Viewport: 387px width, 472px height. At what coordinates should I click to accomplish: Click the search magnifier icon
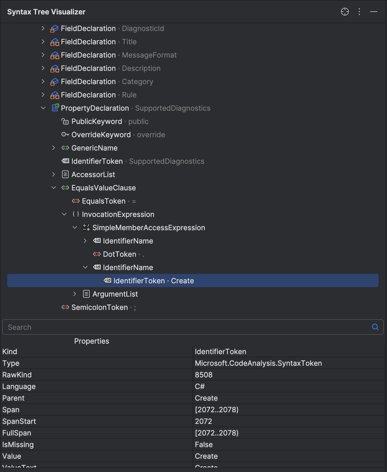pyautogui.click(x=375, y=327)
